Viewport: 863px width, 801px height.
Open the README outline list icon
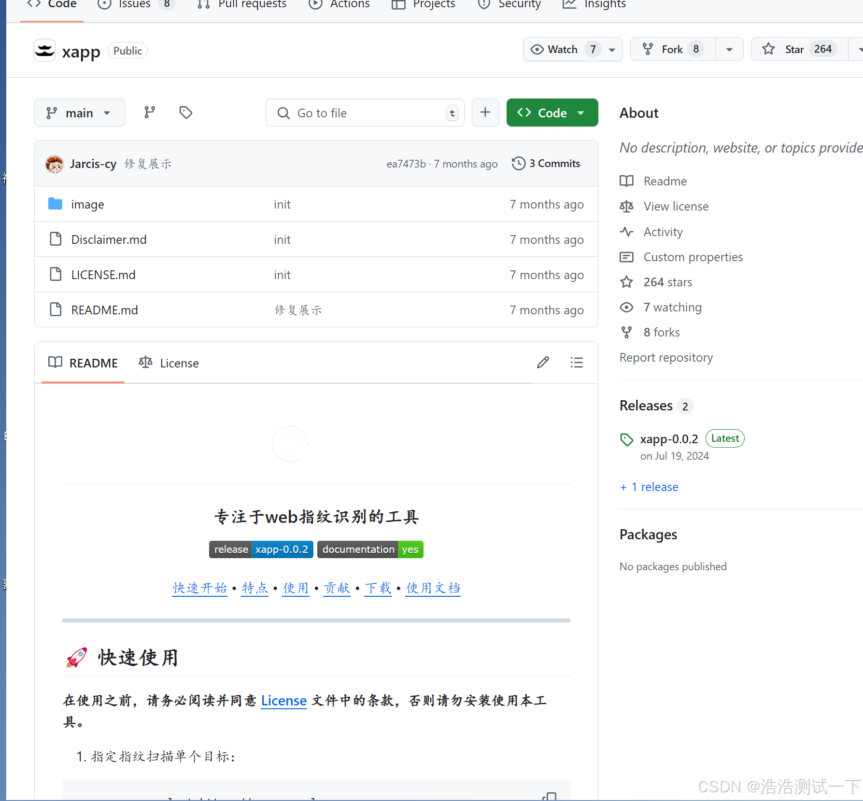coord(577,363)
